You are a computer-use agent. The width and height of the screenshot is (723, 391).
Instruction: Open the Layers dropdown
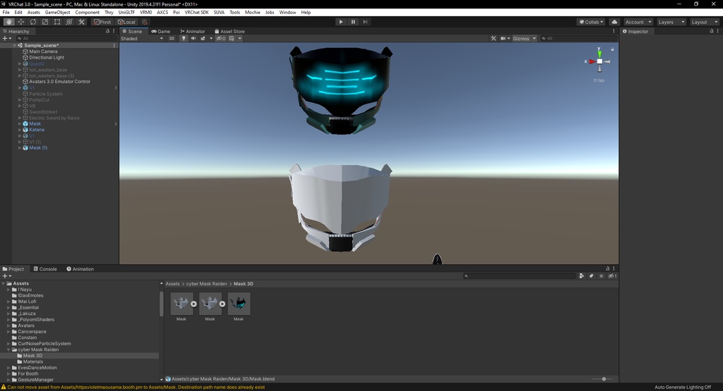(671, 22)
